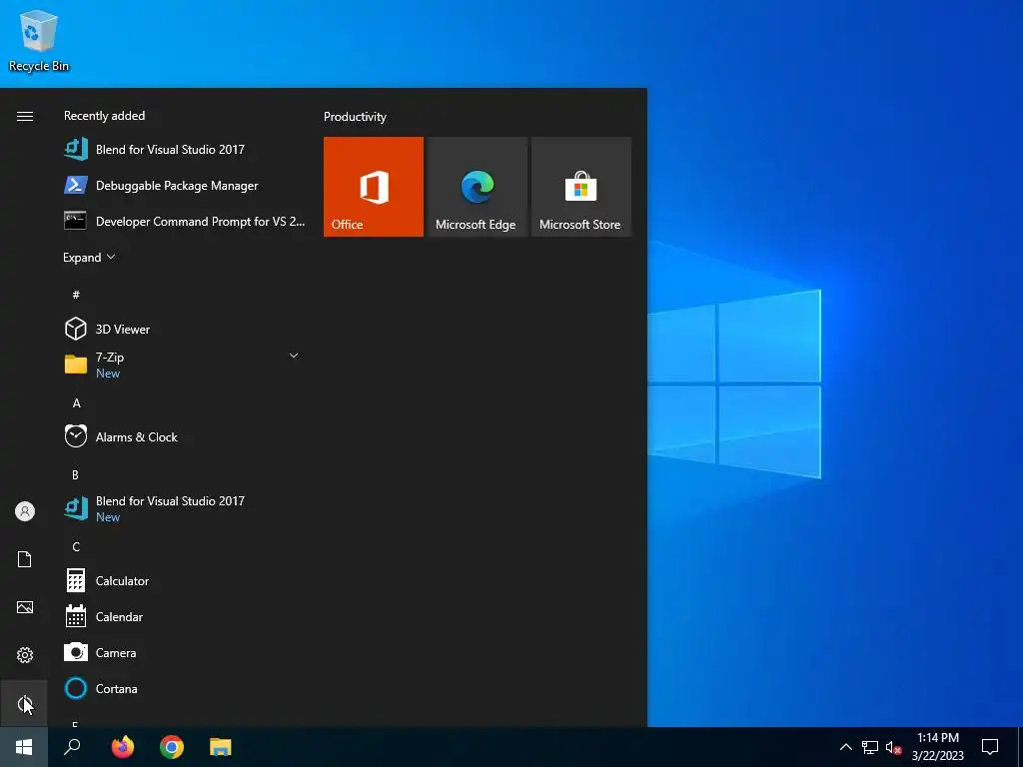Launch 3D Viewer app
Image resolution: width=1023 pixels, height=767 pixels.
[x=185, y=329]
